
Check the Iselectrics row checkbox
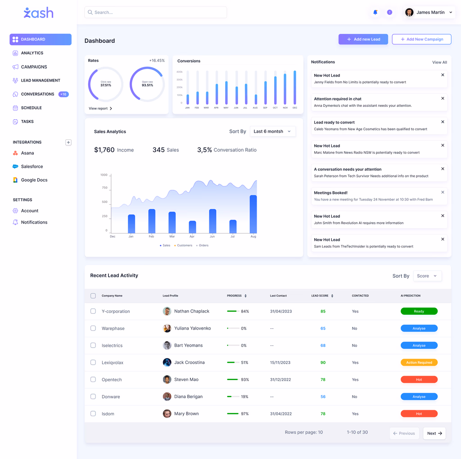click(x=93, y=345)
